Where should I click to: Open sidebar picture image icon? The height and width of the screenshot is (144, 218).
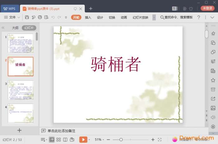(213, 108)
